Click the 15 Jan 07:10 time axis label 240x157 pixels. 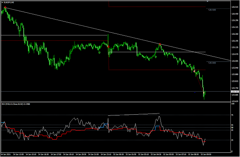point(181,154)
